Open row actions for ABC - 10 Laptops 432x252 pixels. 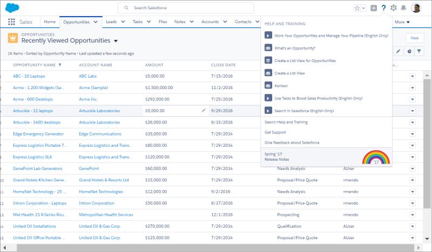pos(413,76)
